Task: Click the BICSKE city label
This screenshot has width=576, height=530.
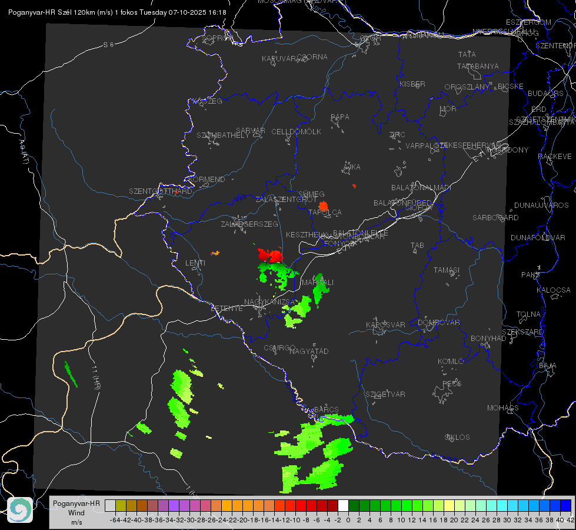Action: 511,87
